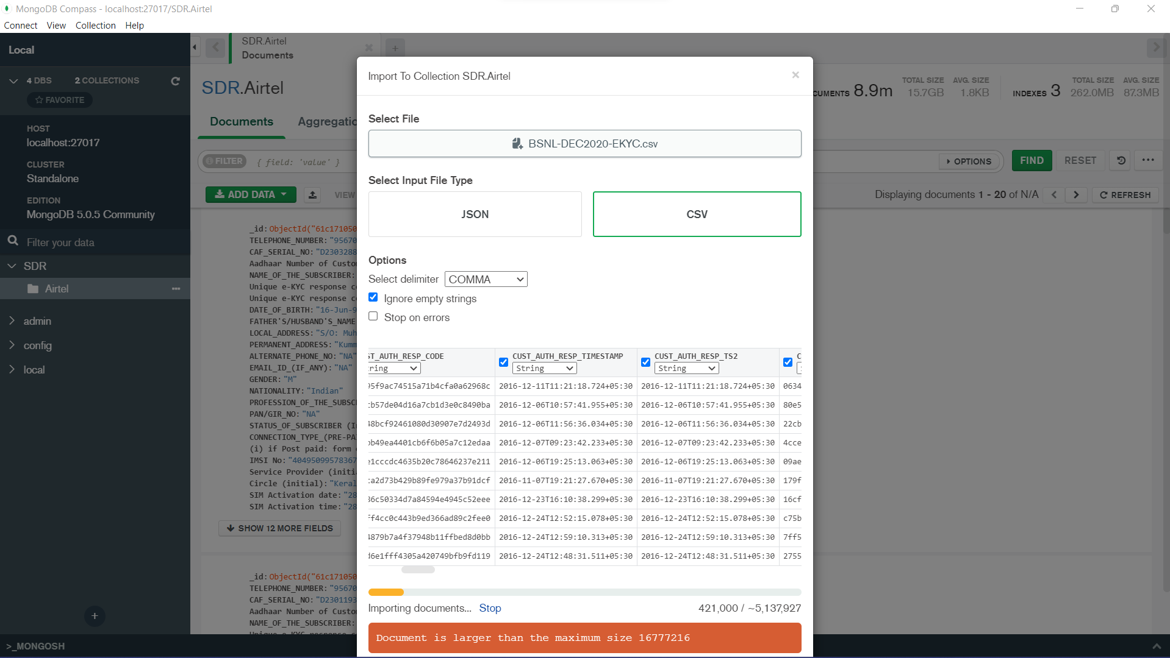
Task: Open the ADD DATA dropdown
Action: 251,194
